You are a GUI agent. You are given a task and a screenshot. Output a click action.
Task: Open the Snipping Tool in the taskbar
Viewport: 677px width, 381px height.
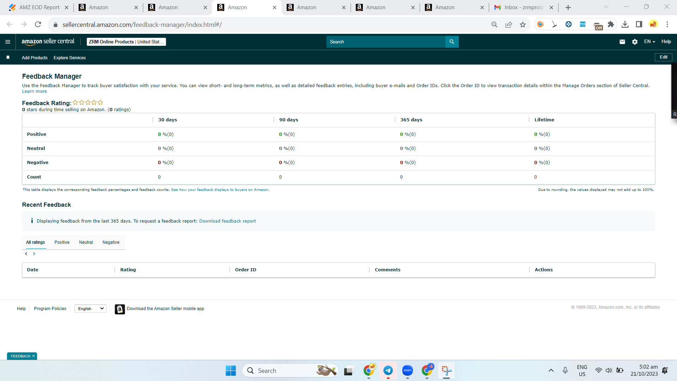coord(446,371)
